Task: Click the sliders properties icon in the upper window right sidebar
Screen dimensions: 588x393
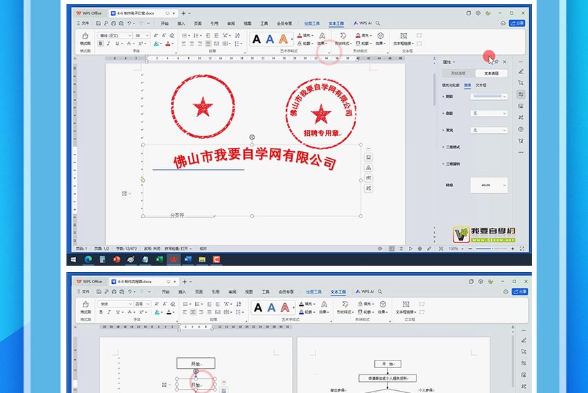Action: pyautogui.click(x=521, y=95)
